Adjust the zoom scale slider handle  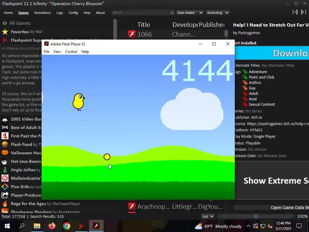click(256, 216)
